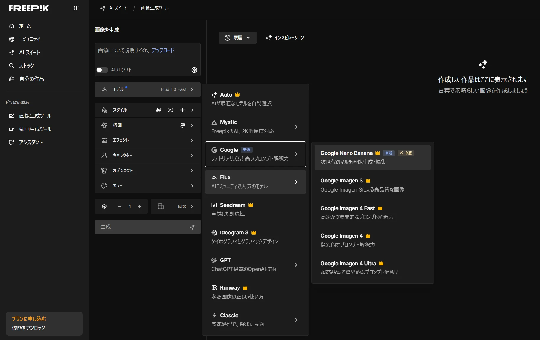Click the Ideogram brain icon
Screen dimensions: 540x340
click(214, 233)
